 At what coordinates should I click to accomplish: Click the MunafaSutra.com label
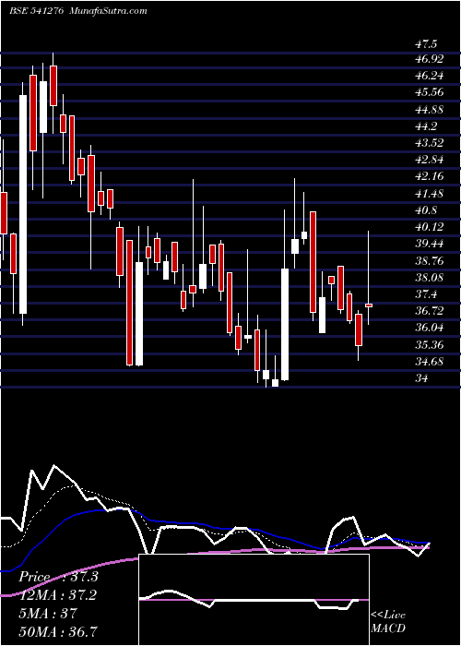click(107, 11)
